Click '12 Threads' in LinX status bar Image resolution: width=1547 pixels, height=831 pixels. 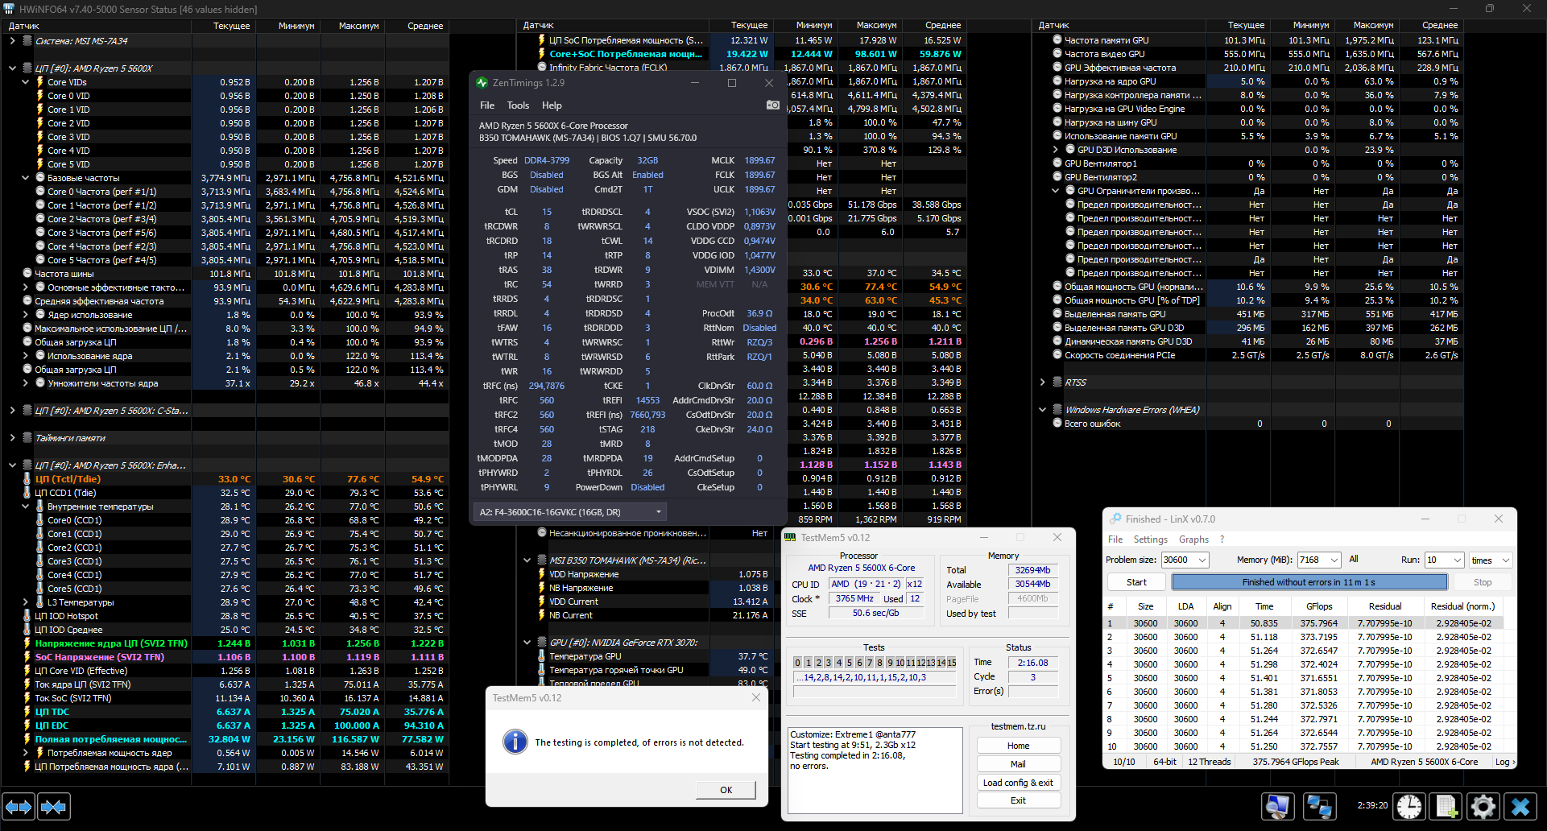click(1209, 762)
